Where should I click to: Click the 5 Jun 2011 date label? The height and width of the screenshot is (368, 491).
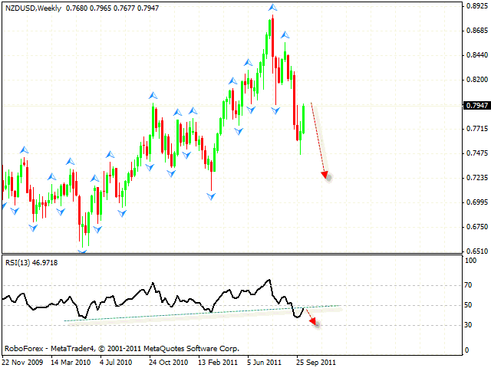(x=264, y=362)
